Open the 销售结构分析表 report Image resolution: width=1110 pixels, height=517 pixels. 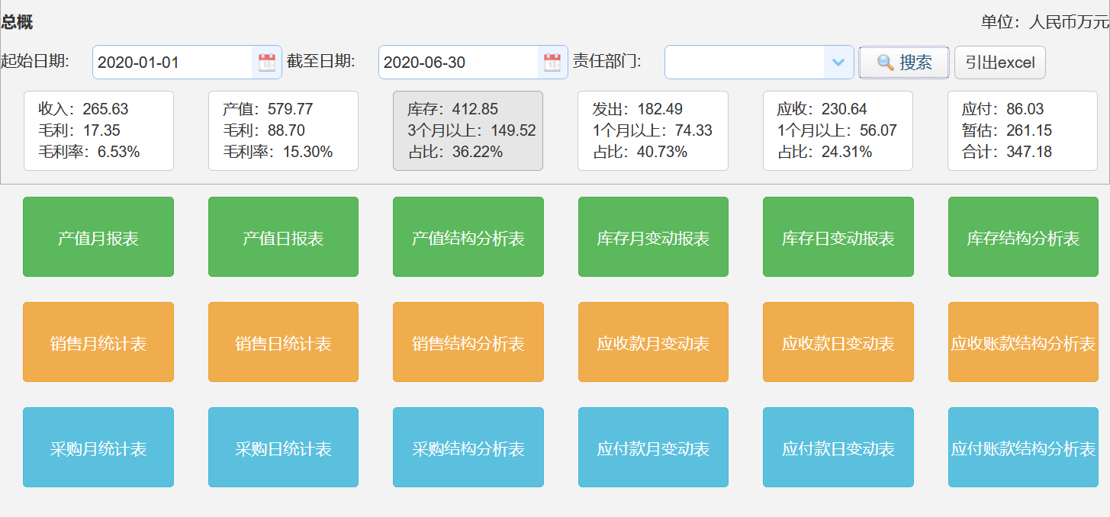pyautogui.click(x=468, y=342)
